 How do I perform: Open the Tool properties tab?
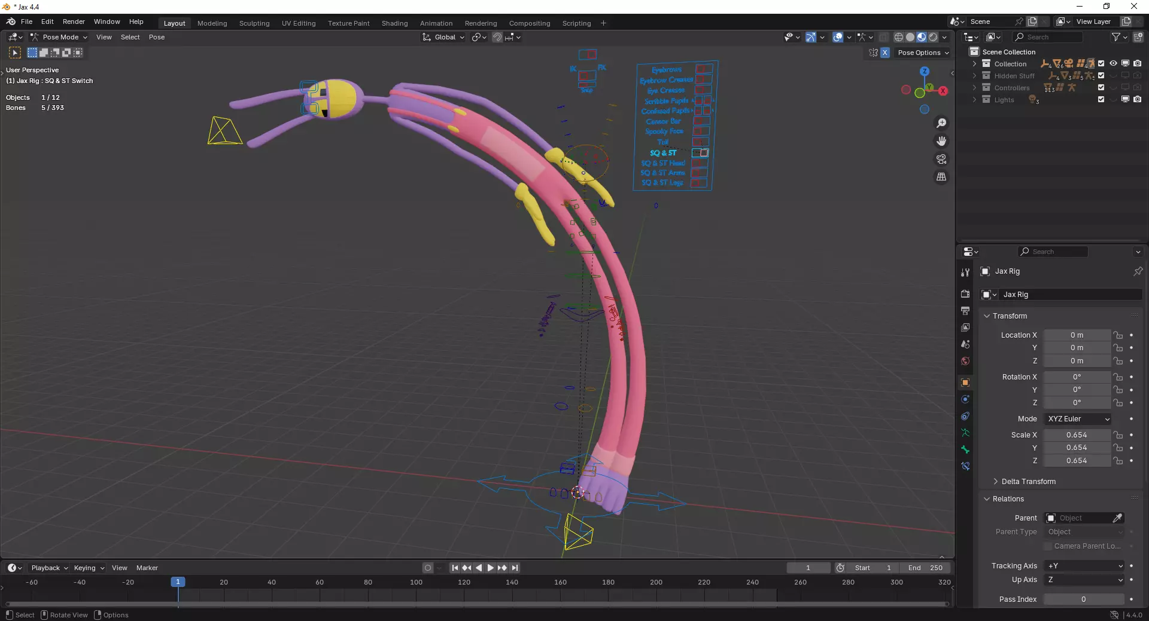click(965, 273)
